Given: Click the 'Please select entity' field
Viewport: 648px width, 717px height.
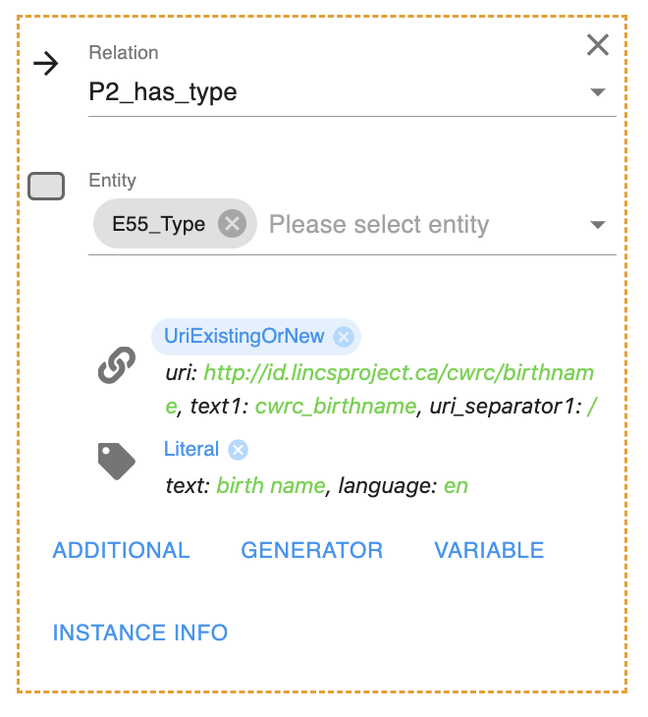Looking at the screenshot, I should coord(412,225).
